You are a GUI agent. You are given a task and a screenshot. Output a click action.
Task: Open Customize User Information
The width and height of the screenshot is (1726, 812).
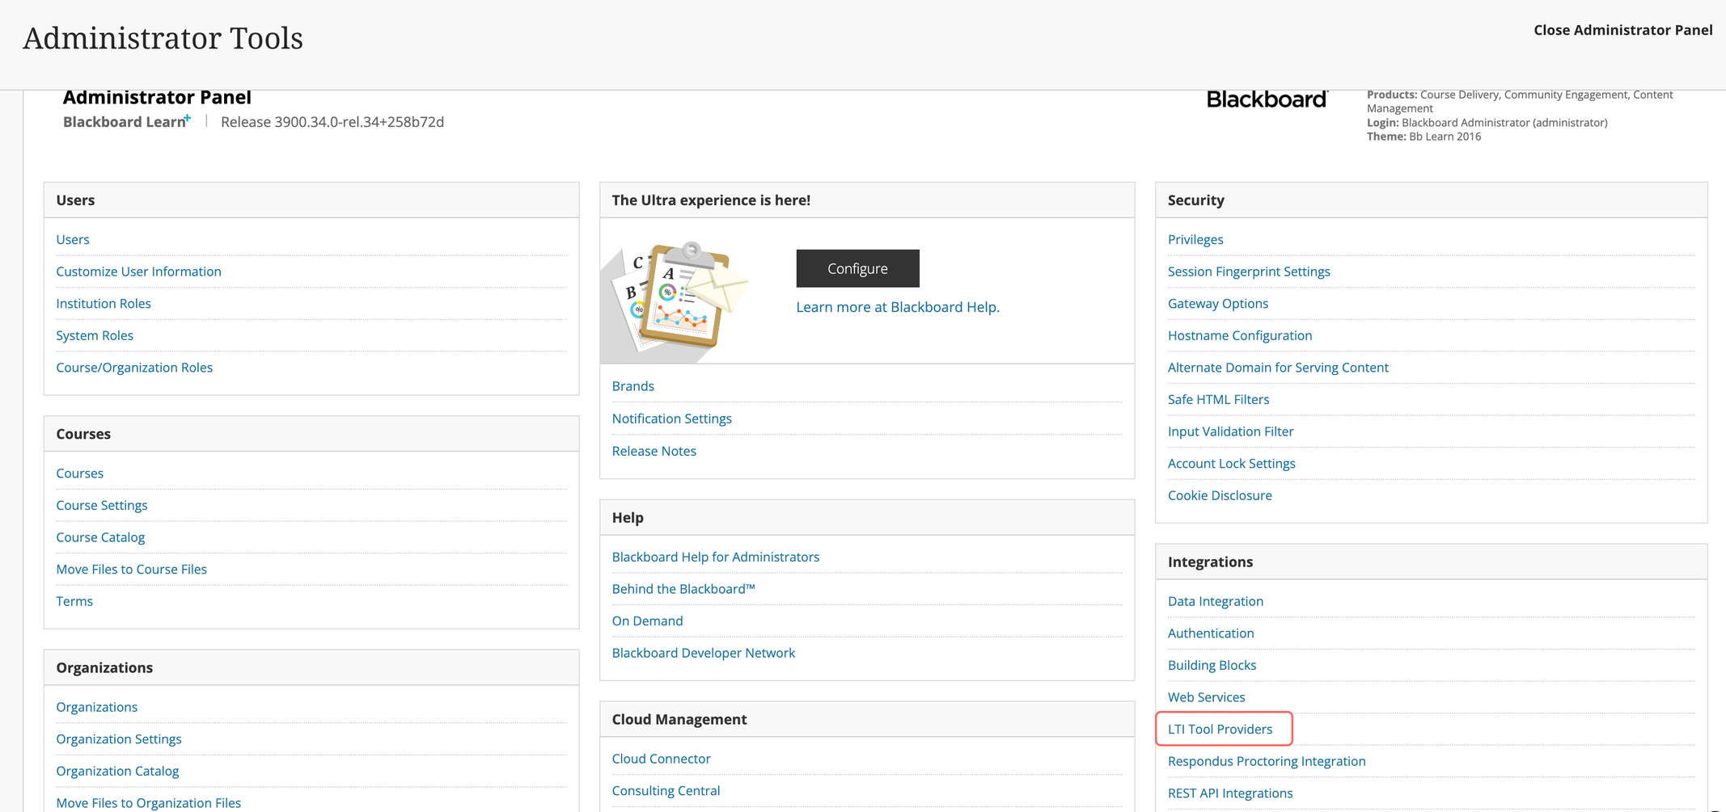pos(138,271)
